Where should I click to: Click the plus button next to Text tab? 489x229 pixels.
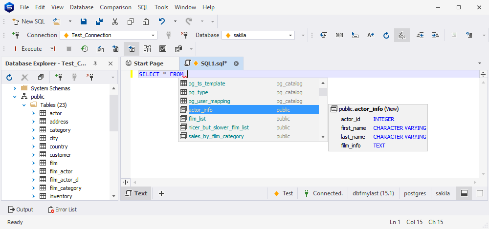(161, 193)
